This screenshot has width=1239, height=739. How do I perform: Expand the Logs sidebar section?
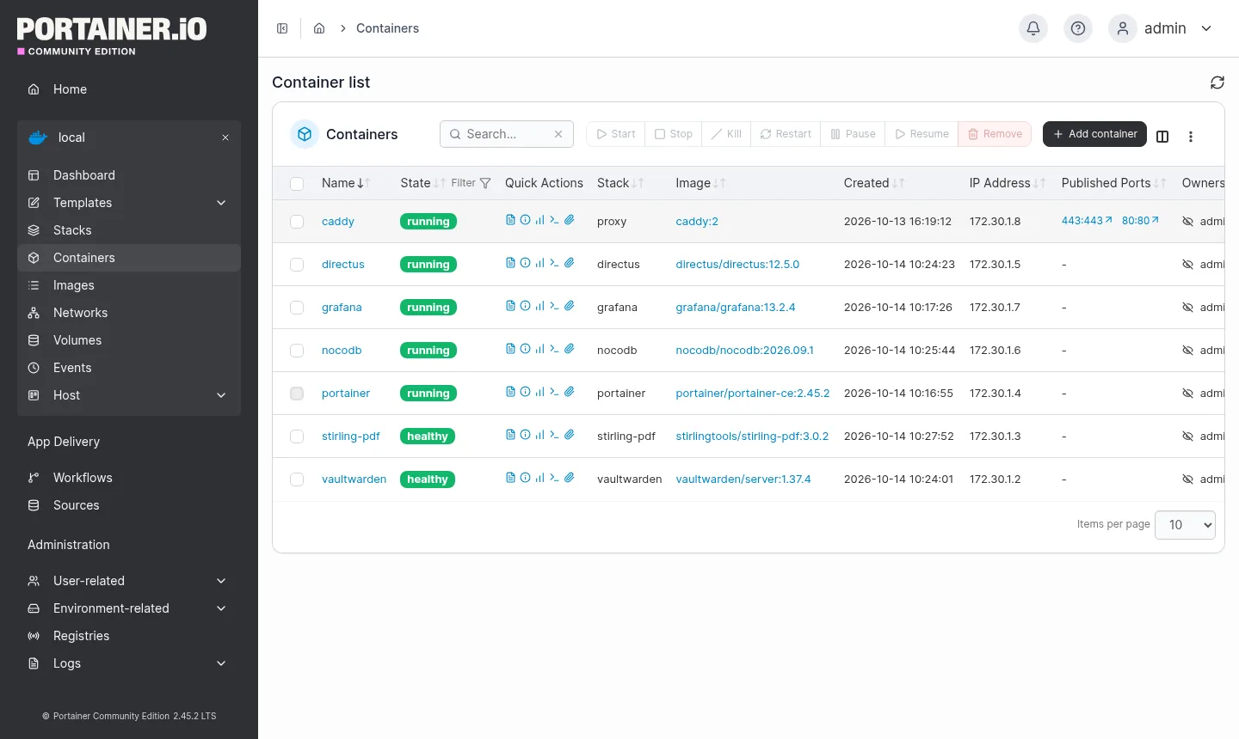pyautogui.click(x=129, y=663)
